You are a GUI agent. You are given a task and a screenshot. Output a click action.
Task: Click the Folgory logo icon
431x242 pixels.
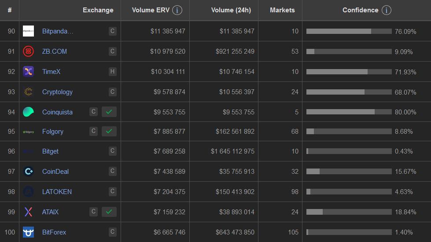[28, 132]
